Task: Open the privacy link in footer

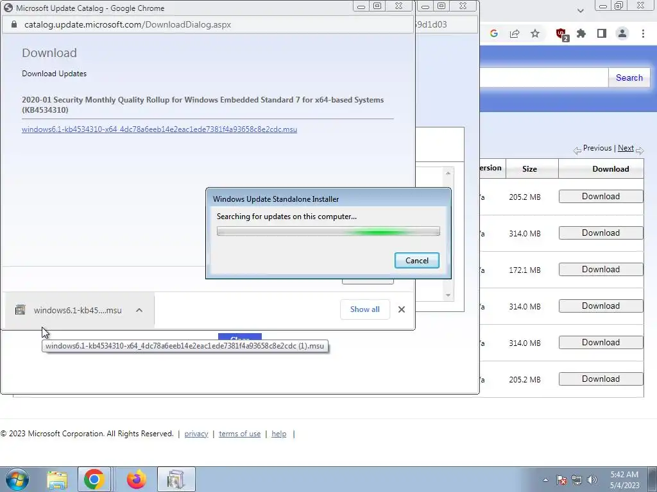Action: click(196, 434)
